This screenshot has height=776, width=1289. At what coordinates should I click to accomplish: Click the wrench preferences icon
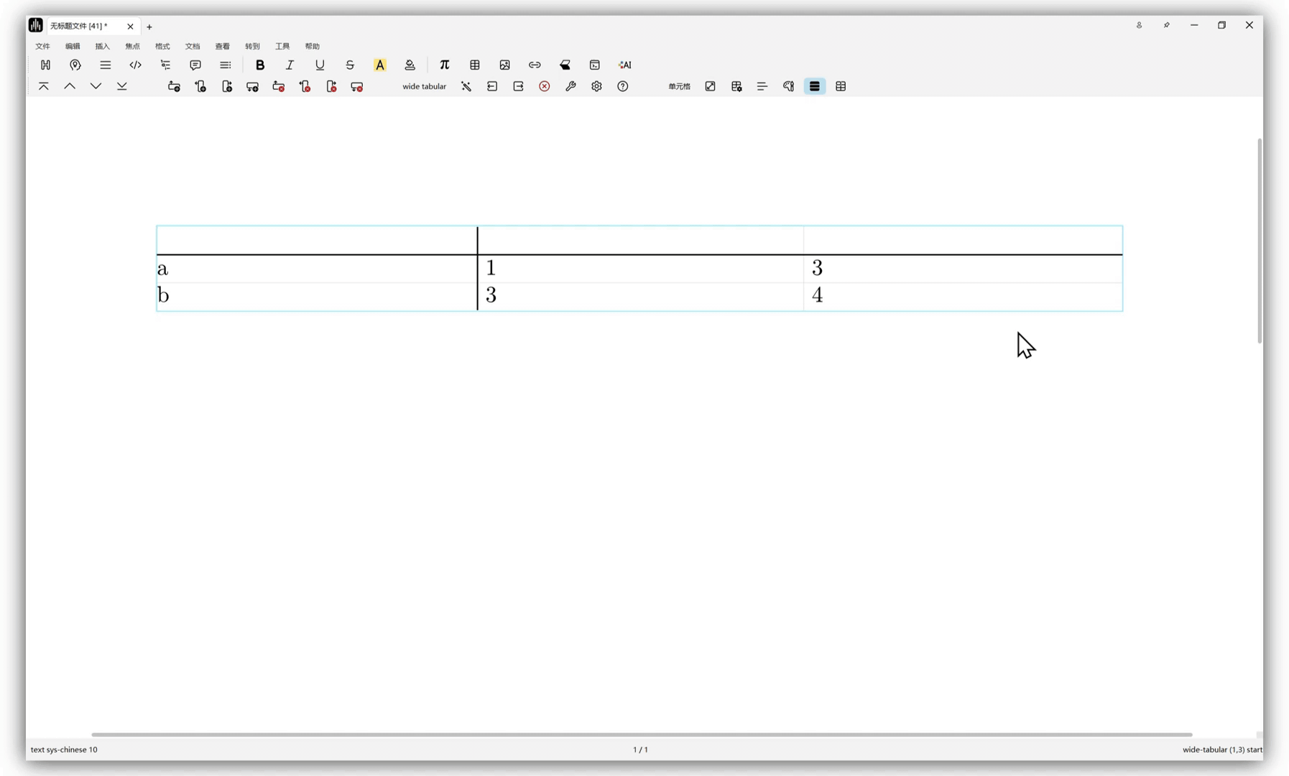(x=570, y=86)
